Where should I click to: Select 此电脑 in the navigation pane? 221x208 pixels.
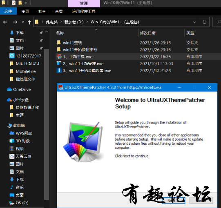[x=16, y=125]
